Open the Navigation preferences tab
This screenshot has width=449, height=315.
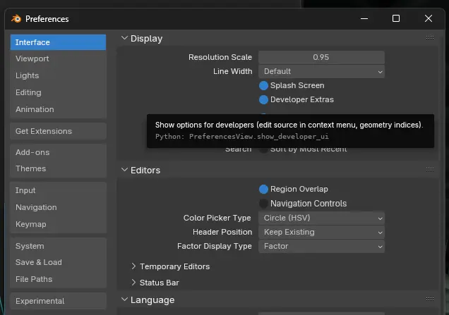pos(58,207)
